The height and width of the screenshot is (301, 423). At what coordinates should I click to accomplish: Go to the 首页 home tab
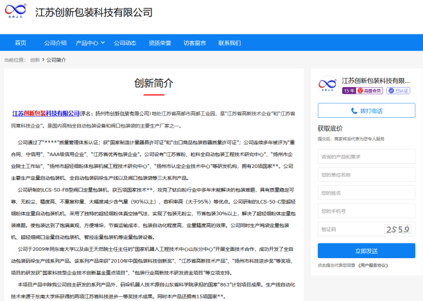click(21, 43)
